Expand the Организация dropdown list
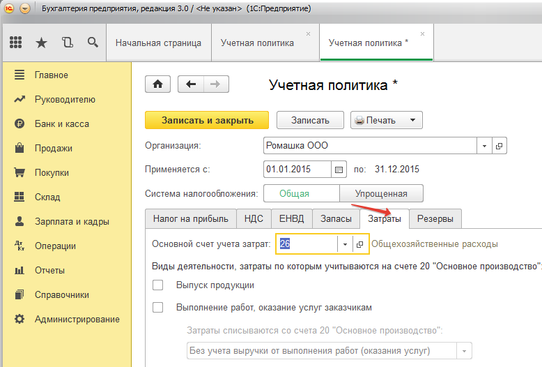Screen dimensions: 542x367 click(x=485, y=145)
